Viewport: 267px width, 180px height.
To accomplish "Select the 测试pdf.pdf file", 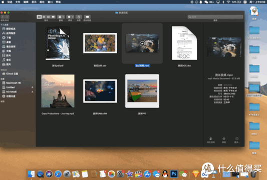I will tap(58, 43).
